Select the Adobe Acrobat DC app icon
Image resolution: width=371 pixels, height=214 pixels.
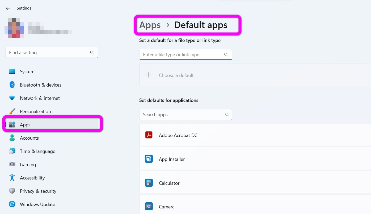pos(149,135)
